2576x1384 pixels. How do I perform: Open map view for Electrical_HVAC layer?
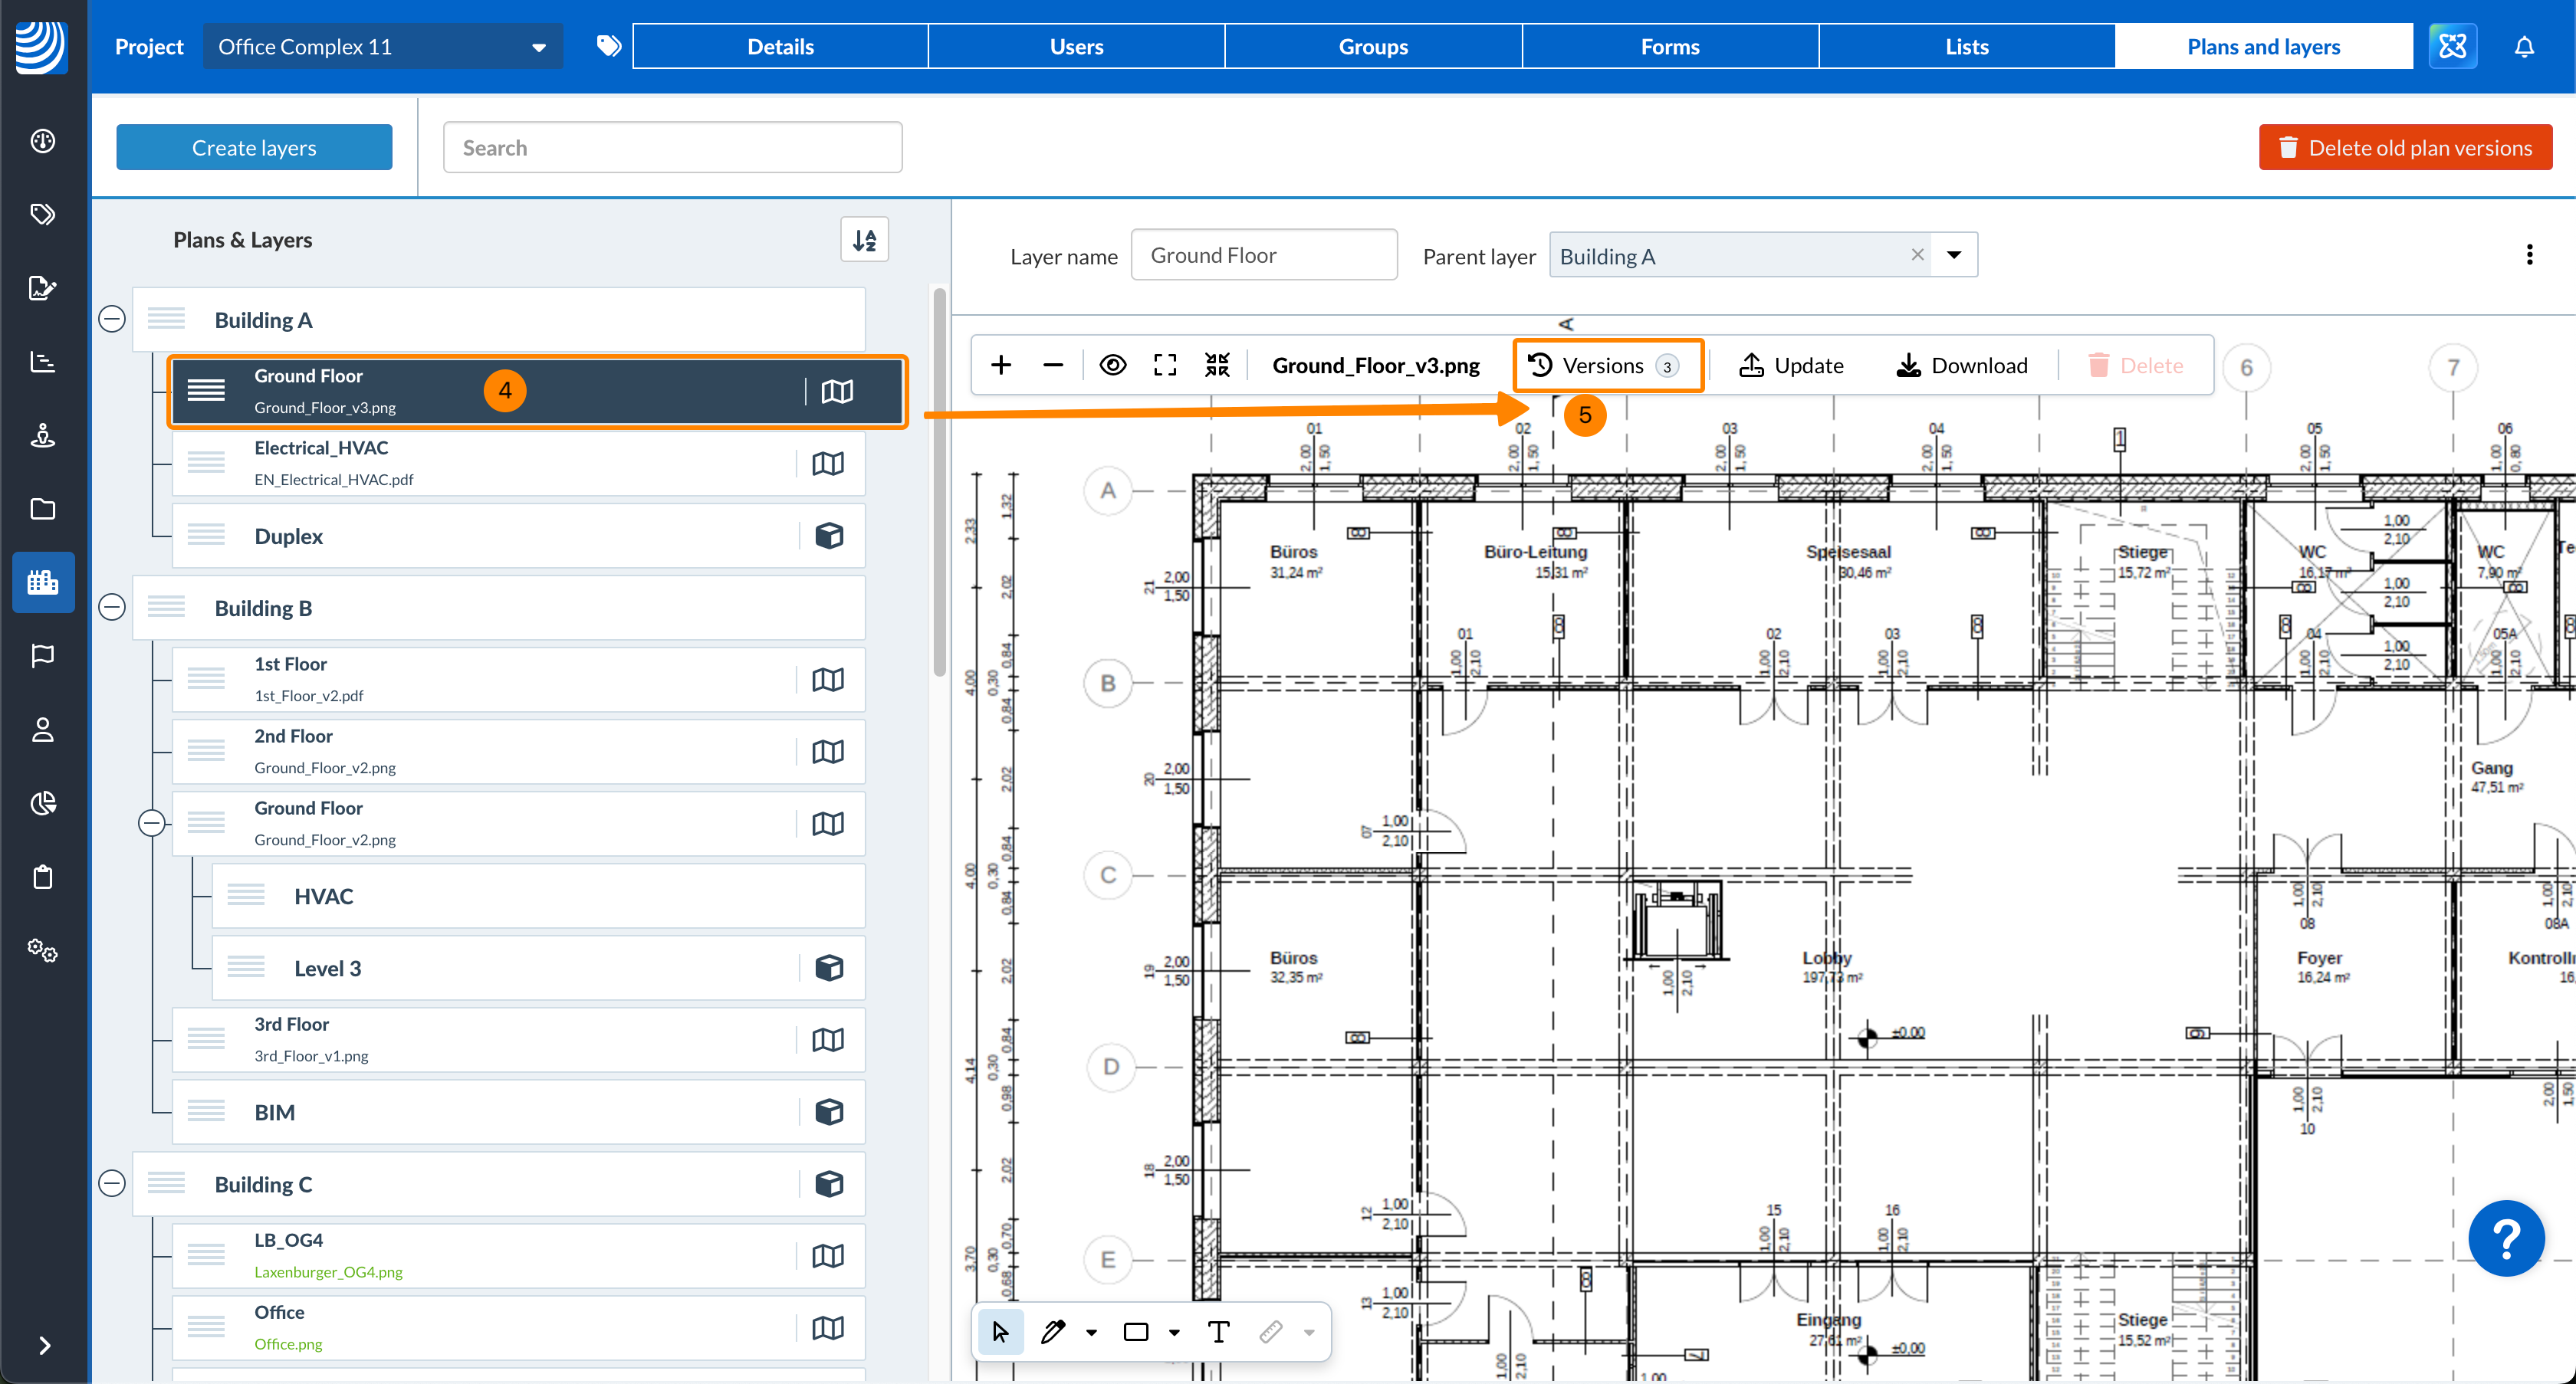click(x=828, y=463)
